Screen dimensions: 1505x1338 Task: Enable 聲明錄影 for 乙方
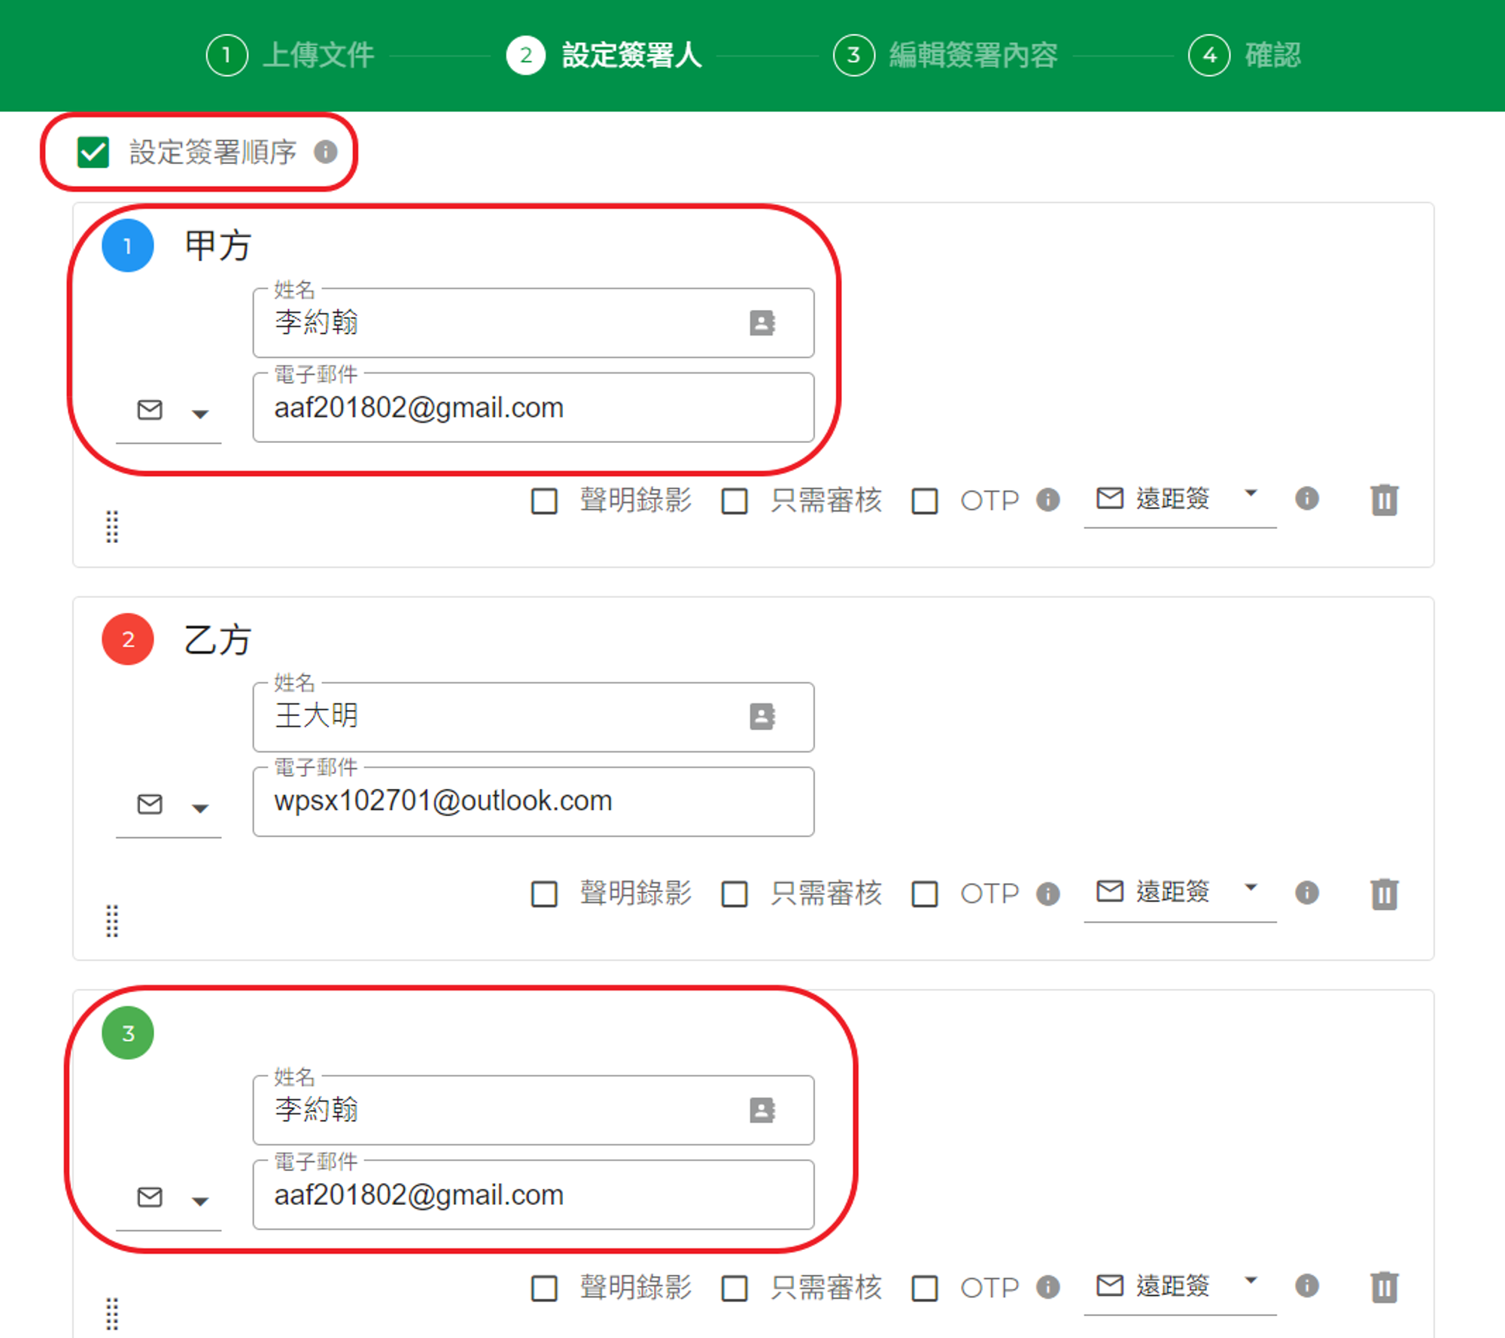tap(544, 894)
